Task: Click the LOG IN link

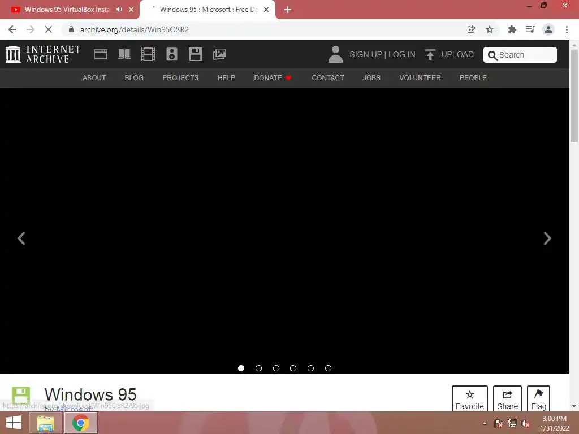Action: [x=402, y=54]
